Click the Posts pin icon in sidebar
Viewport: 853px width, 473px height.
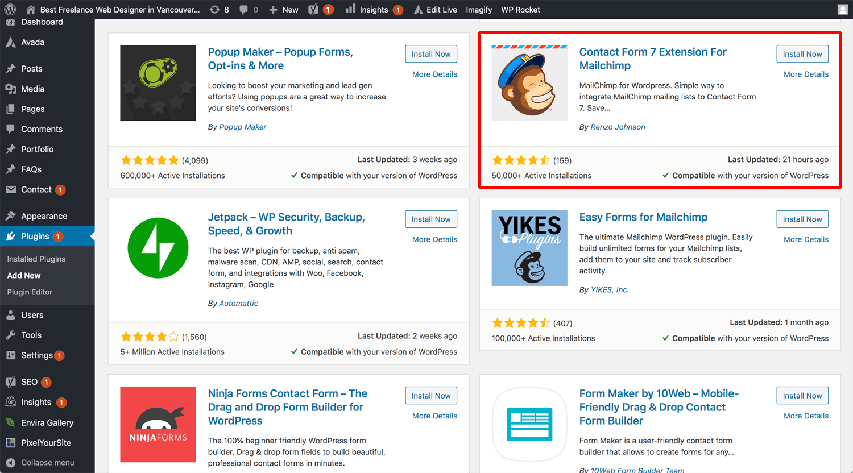[x=10, y=69]
